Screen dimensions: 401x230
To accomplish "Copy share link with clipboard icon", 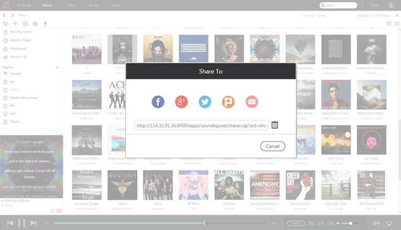I will [x=275, y=125].
